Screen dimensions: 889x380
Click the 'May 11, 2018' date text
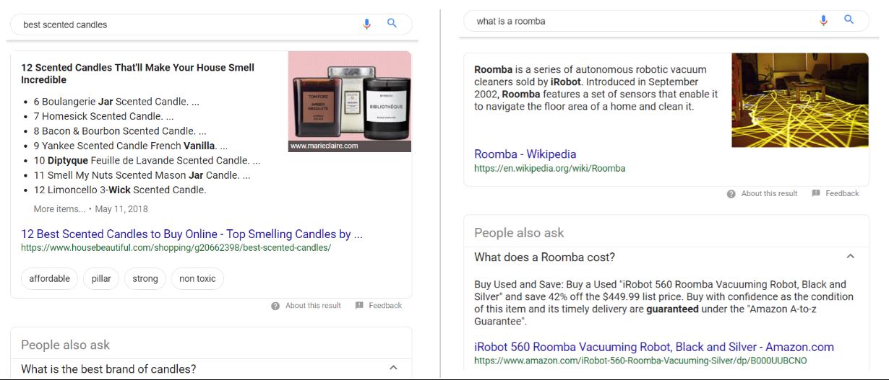(121, 209)
